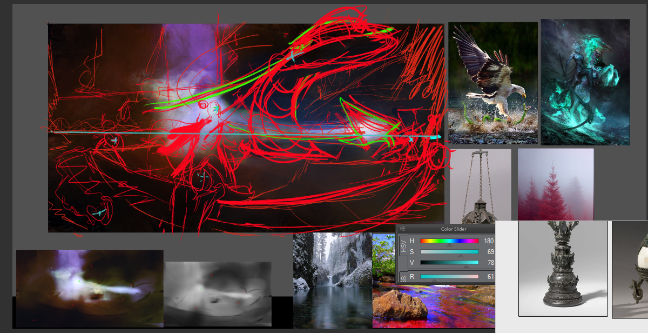Open the Color Slider panel menu icon
The height and width of the screenshot is (333, 648).
coord(403,229)
